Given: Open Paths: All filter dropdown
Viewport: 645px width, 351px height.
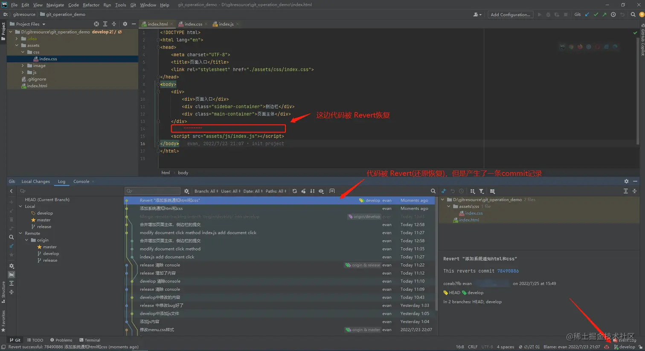Looking at the screenshot, I should (276, 191).
